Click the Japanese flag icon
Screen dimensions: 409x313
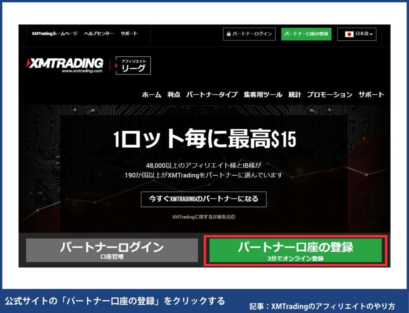point(350,34)
